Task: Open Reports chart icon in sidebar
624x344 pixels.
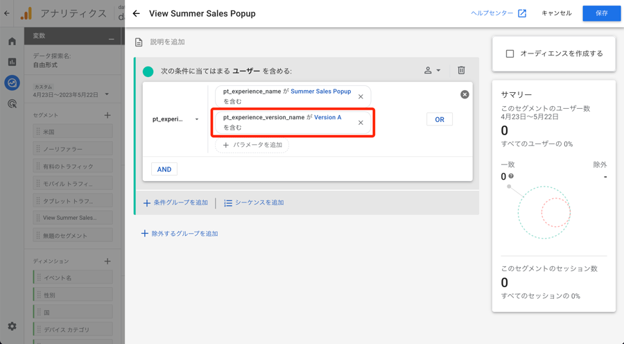Action: pos(12,62)
